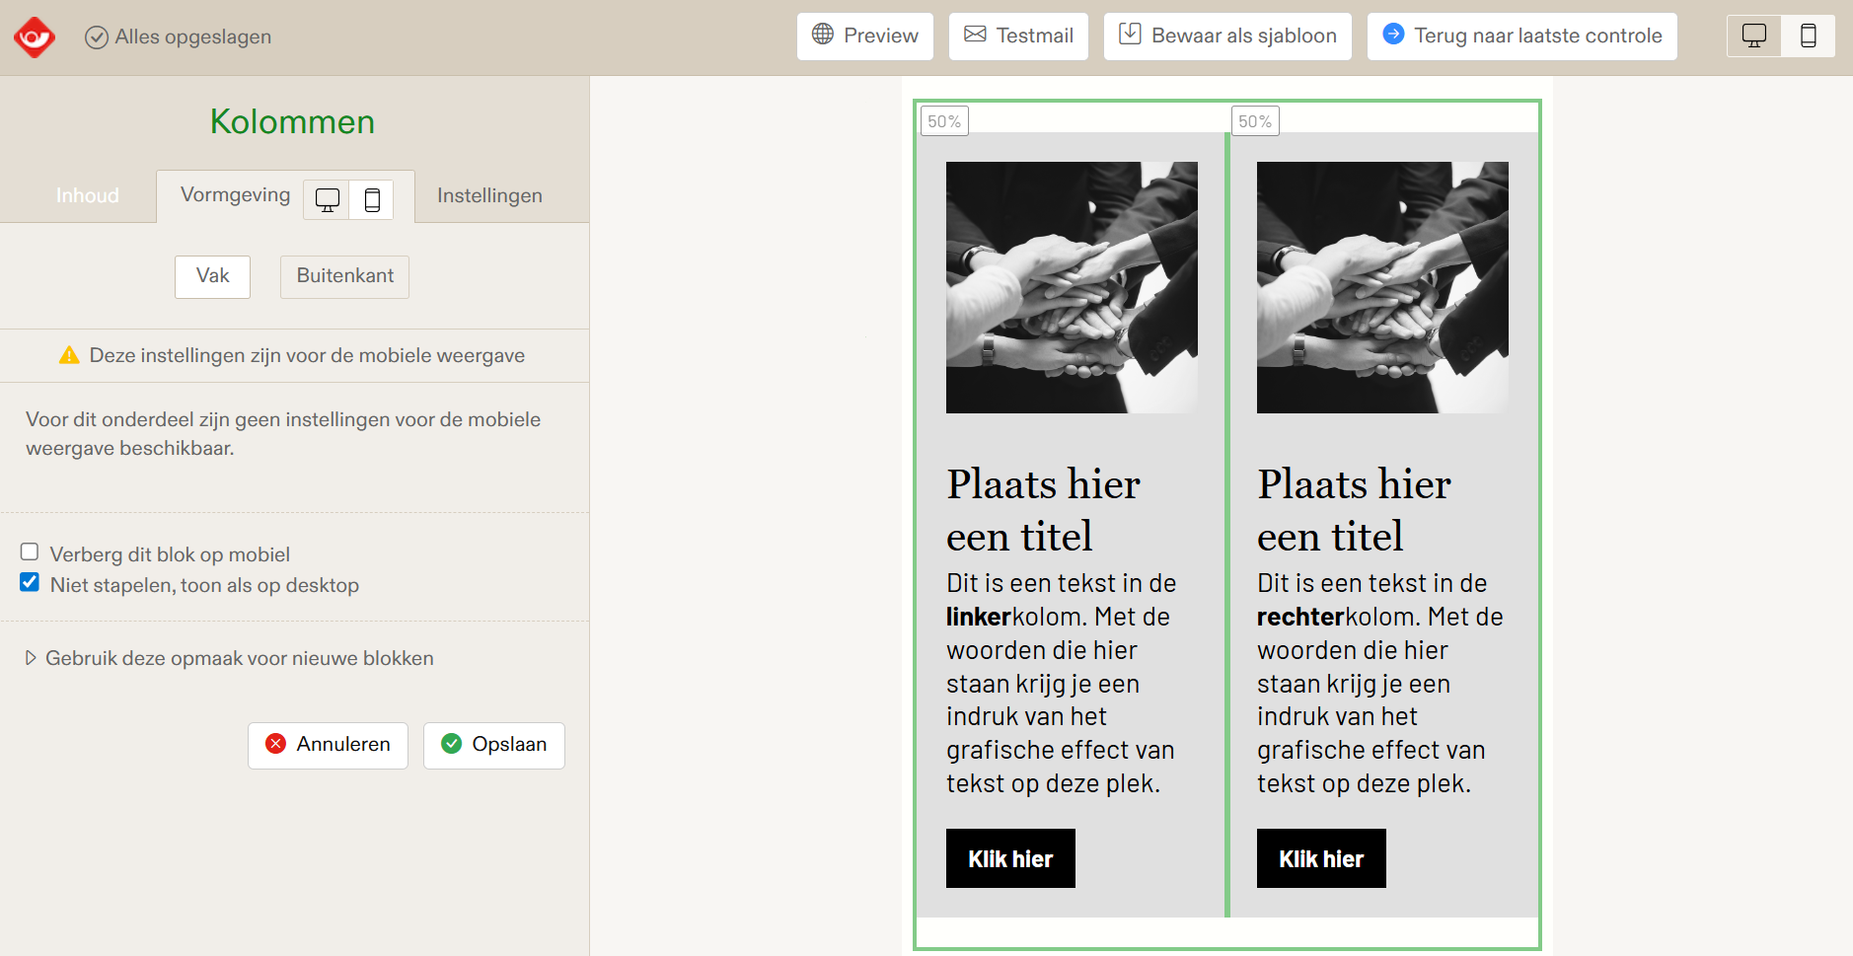Screen dimensions: 1853x956
Task: Switch canvas to mobile view in top bar
Action: [1809, 37]
